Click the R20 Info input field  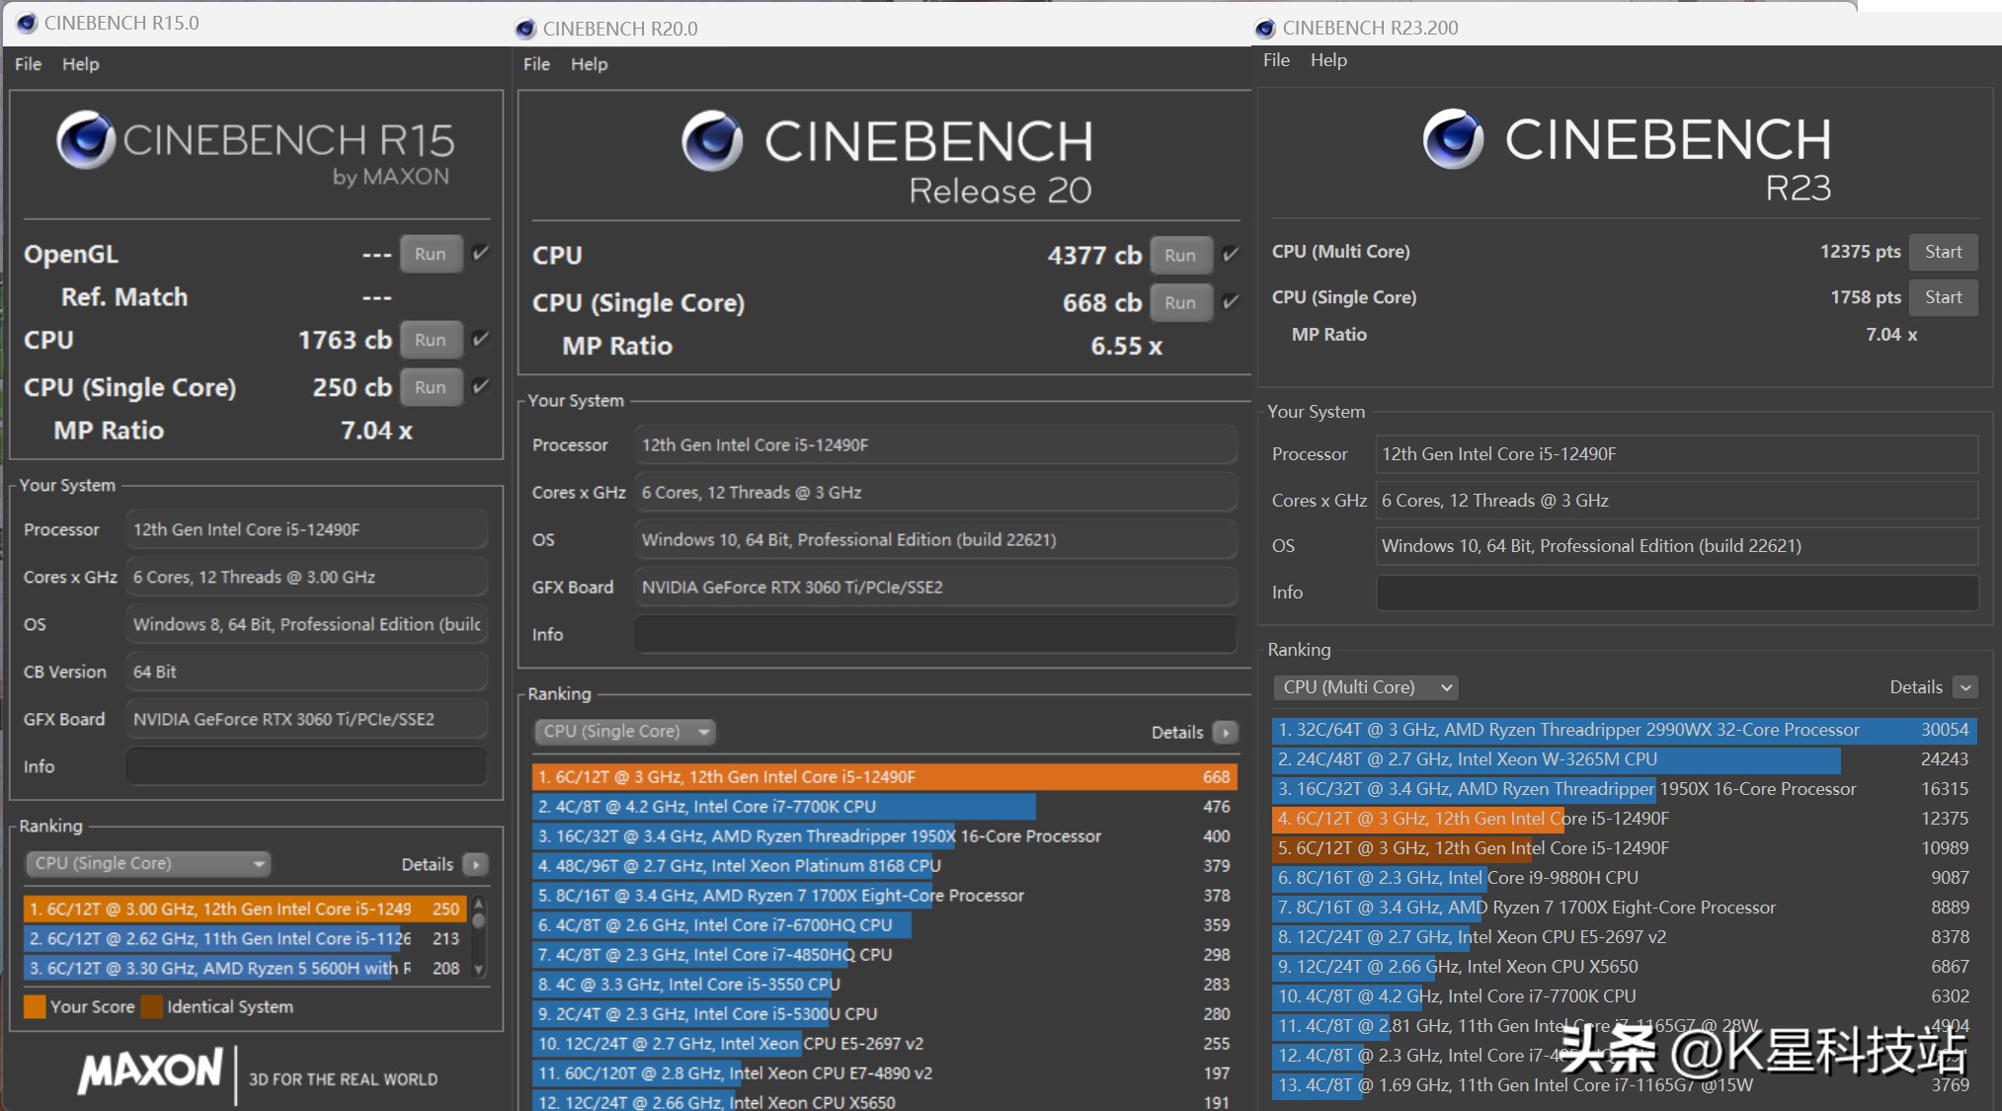934,634
